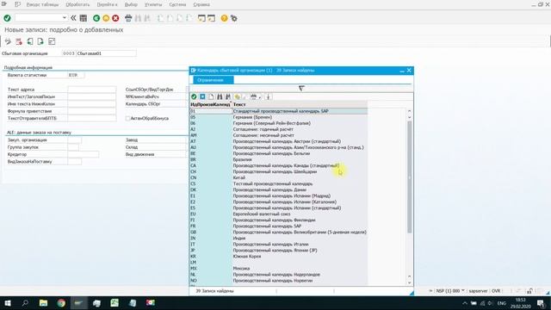Select the Южная Корея row
Viewport: 551px width, 310px height.
[x=279, y=257]
